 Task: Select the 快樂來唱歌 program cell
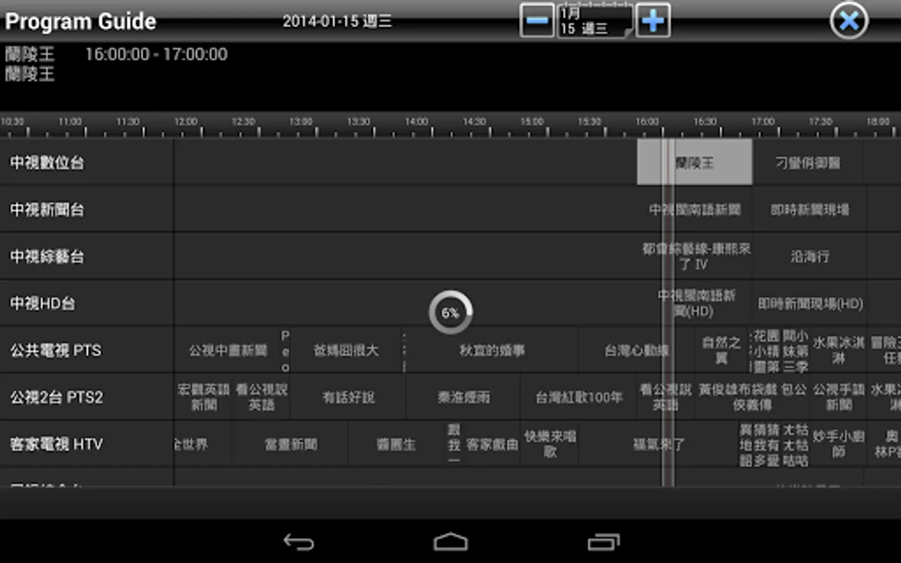[x=550, y=444]
